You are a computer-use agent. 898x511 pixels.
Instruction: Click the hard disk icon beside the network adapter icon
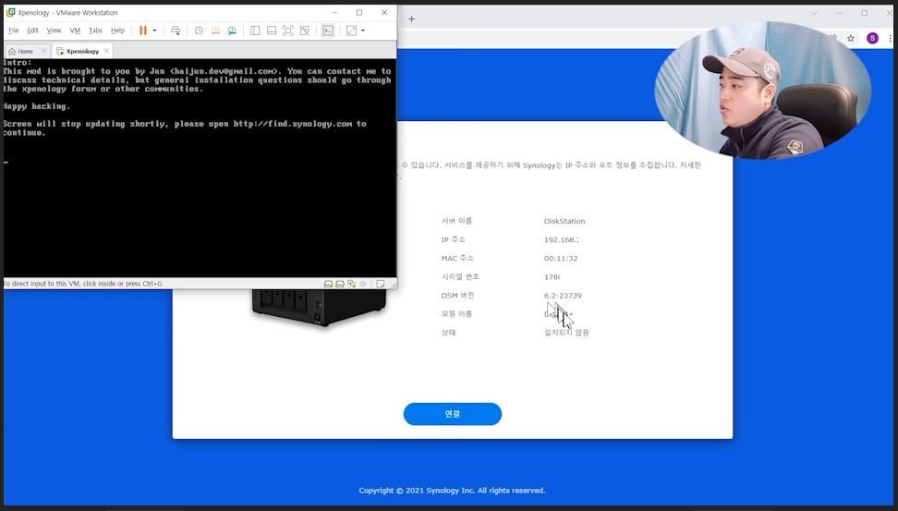(340, 284)
